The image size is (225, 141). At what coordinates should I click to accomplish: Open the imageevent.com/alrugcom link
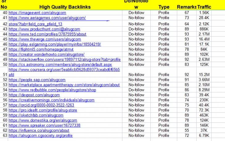click(x=37, y=13)
